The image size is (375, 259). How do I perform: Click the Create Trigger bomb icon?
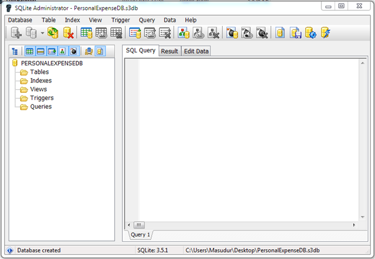(232, 32)
